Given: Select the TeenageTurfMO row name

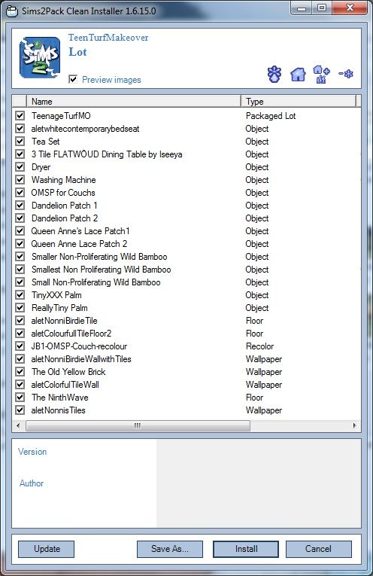Looking at the screenshot, I should pyautogui.click(x=61, y=116).
